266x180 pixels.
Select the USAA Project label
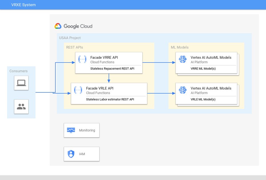click(70, 38)
